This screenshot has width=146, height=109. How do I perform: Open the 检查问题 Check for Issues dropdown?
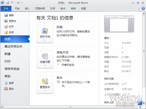45,60
